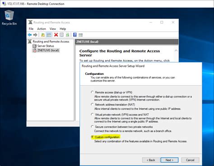
Task: Cancel the setup wizard
Action: (x=190, y=160)
